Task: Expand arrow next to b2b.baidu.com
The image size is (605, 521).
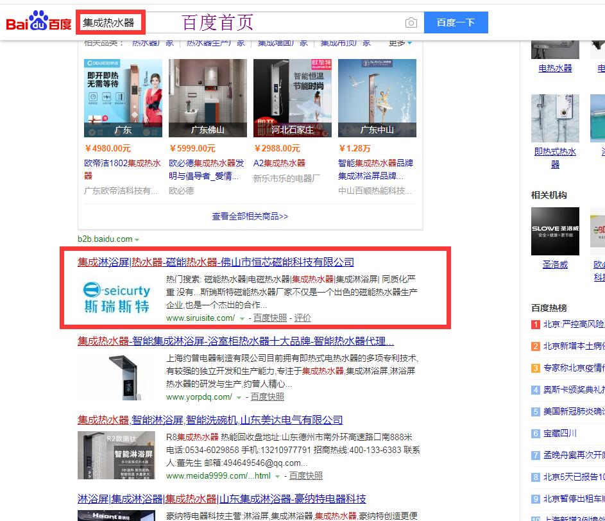Action: 137,240
